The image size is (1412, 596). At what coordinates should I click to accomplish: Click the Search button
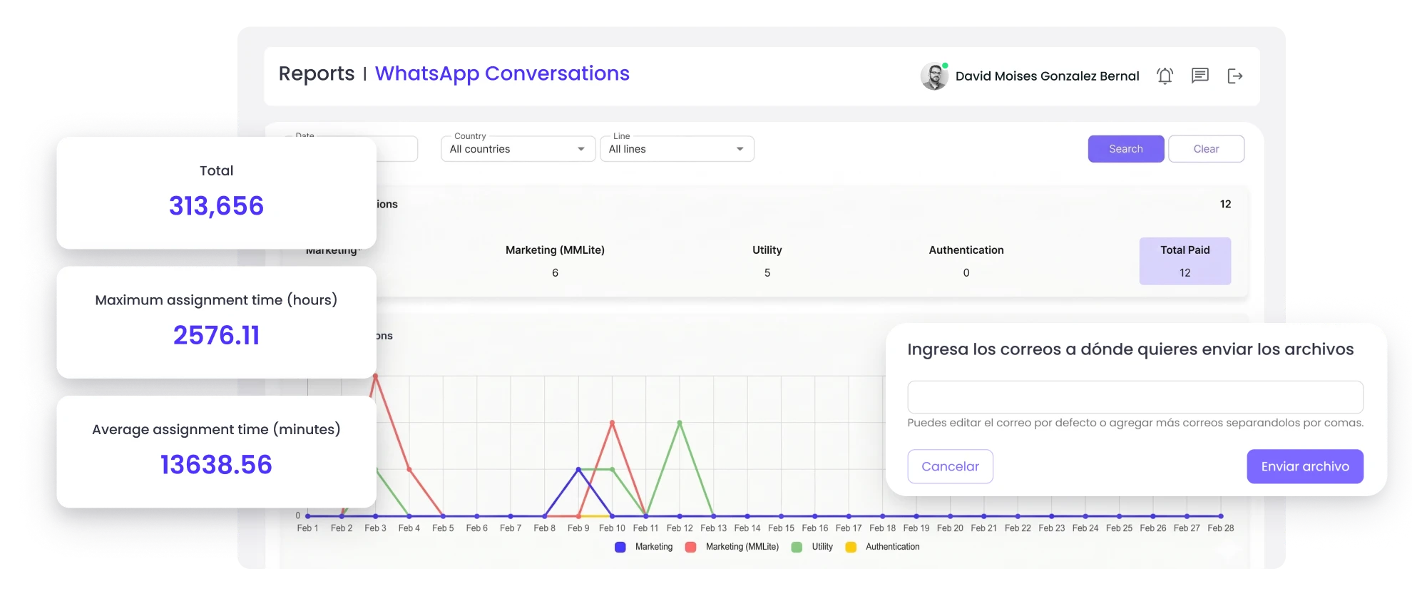click(x=1126, y=149)
